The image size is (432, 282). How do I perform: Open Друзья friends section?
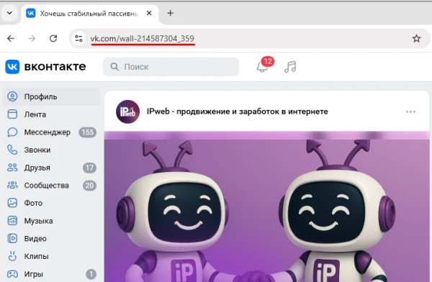click(x=52, y=168)
